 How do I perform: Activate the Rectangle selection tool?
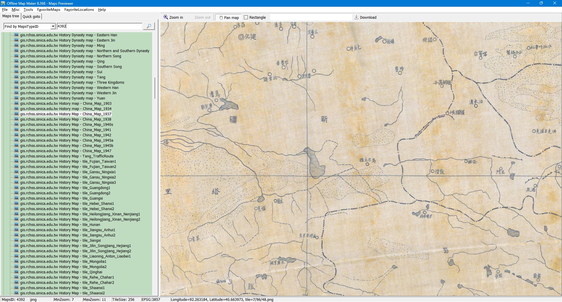(255, 18)
